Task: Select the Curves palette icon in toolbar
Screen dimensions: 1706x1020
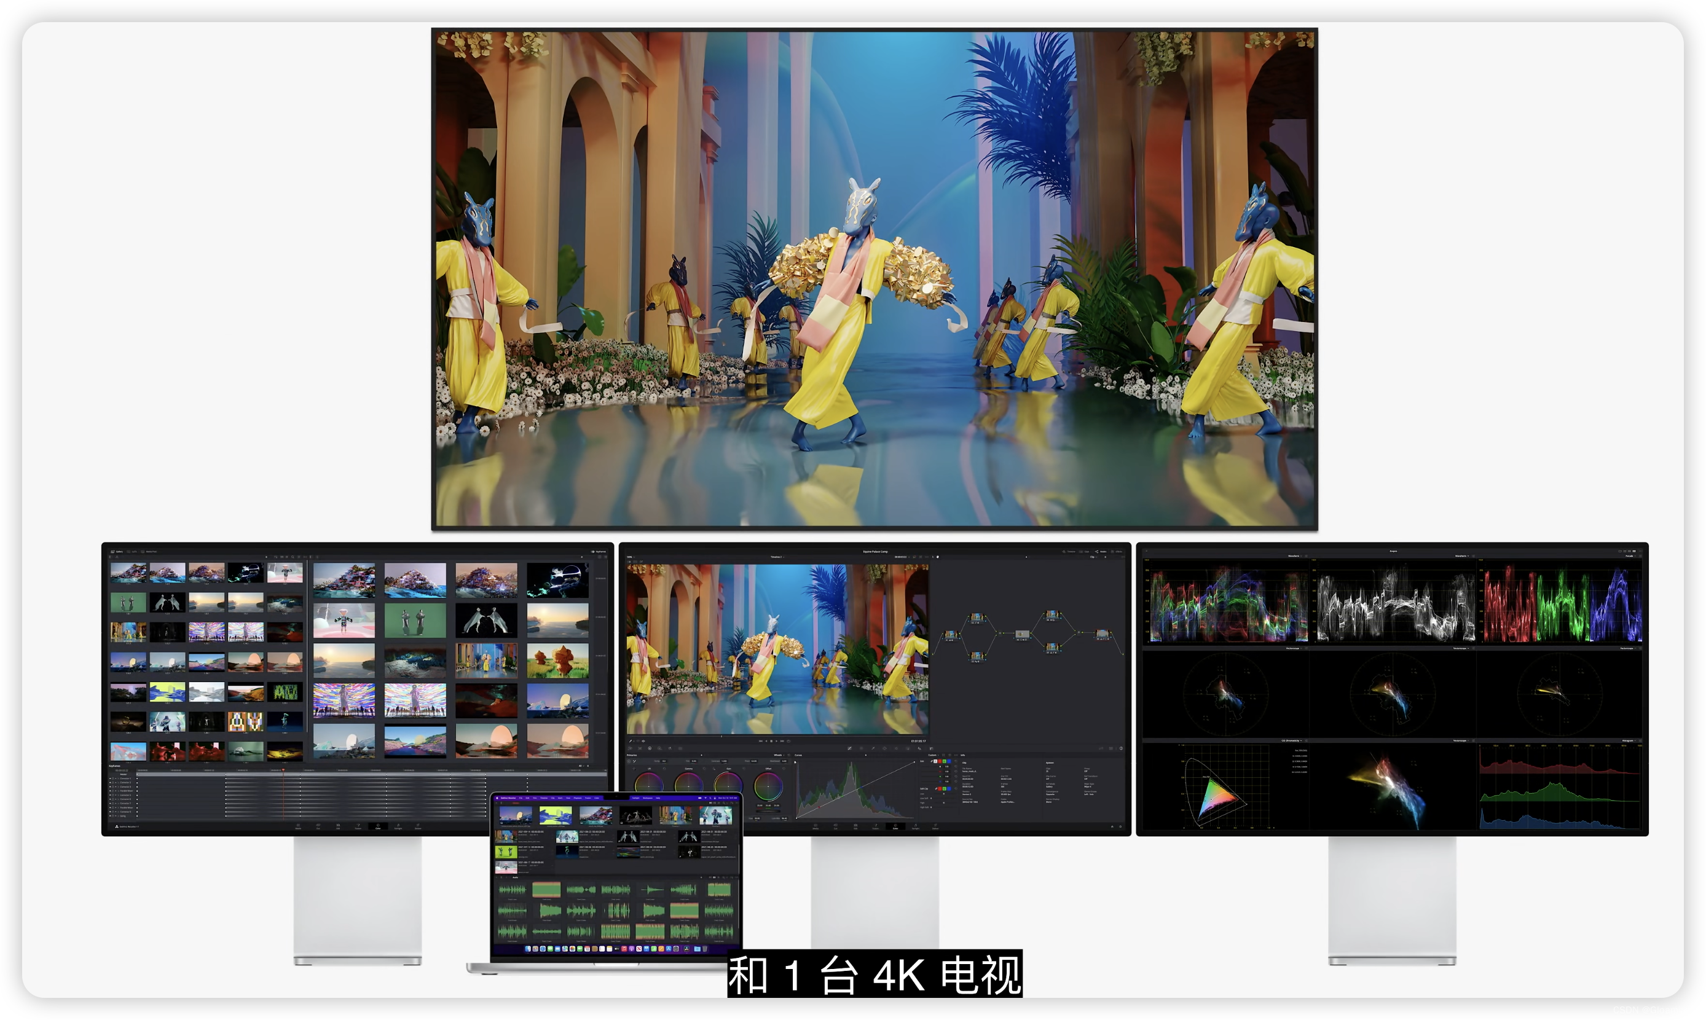Action: (849, 748)
